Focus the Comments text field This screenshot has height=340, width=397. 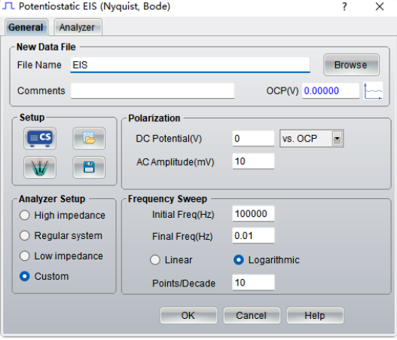point(152,90)
